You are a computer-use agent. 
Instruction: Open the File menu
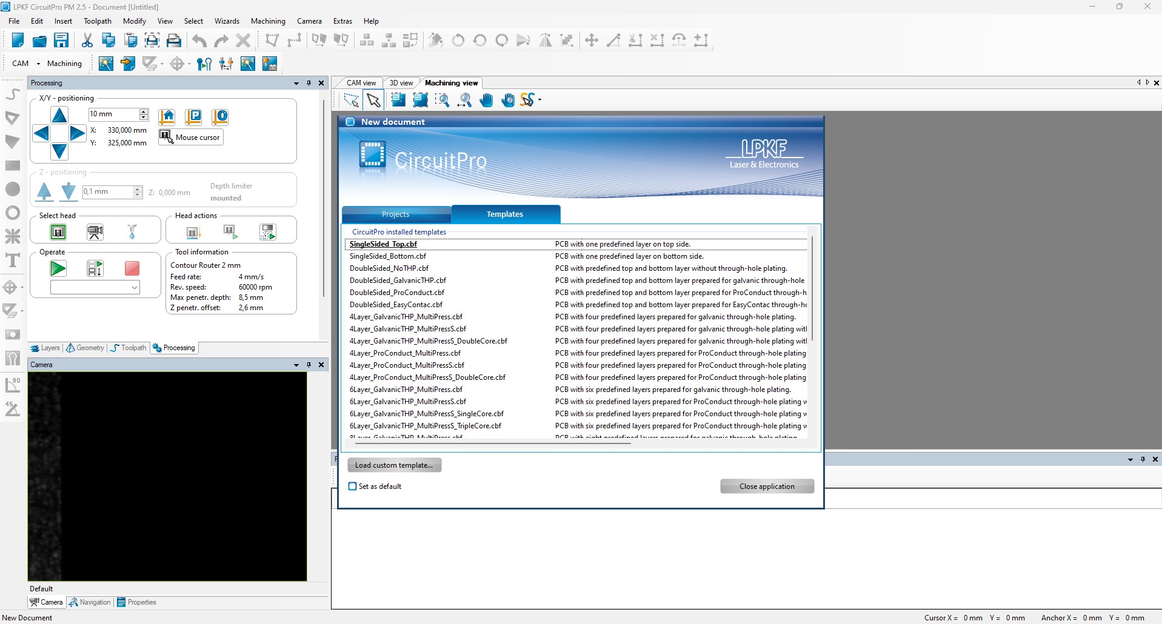tap(14, 21)
